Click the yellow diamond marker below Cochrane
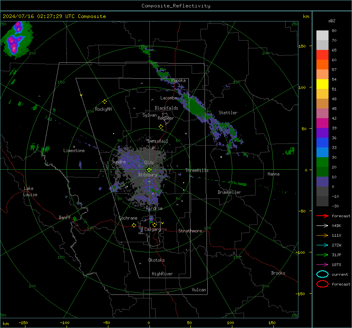The image size is (352, 328). pos(134,225)
